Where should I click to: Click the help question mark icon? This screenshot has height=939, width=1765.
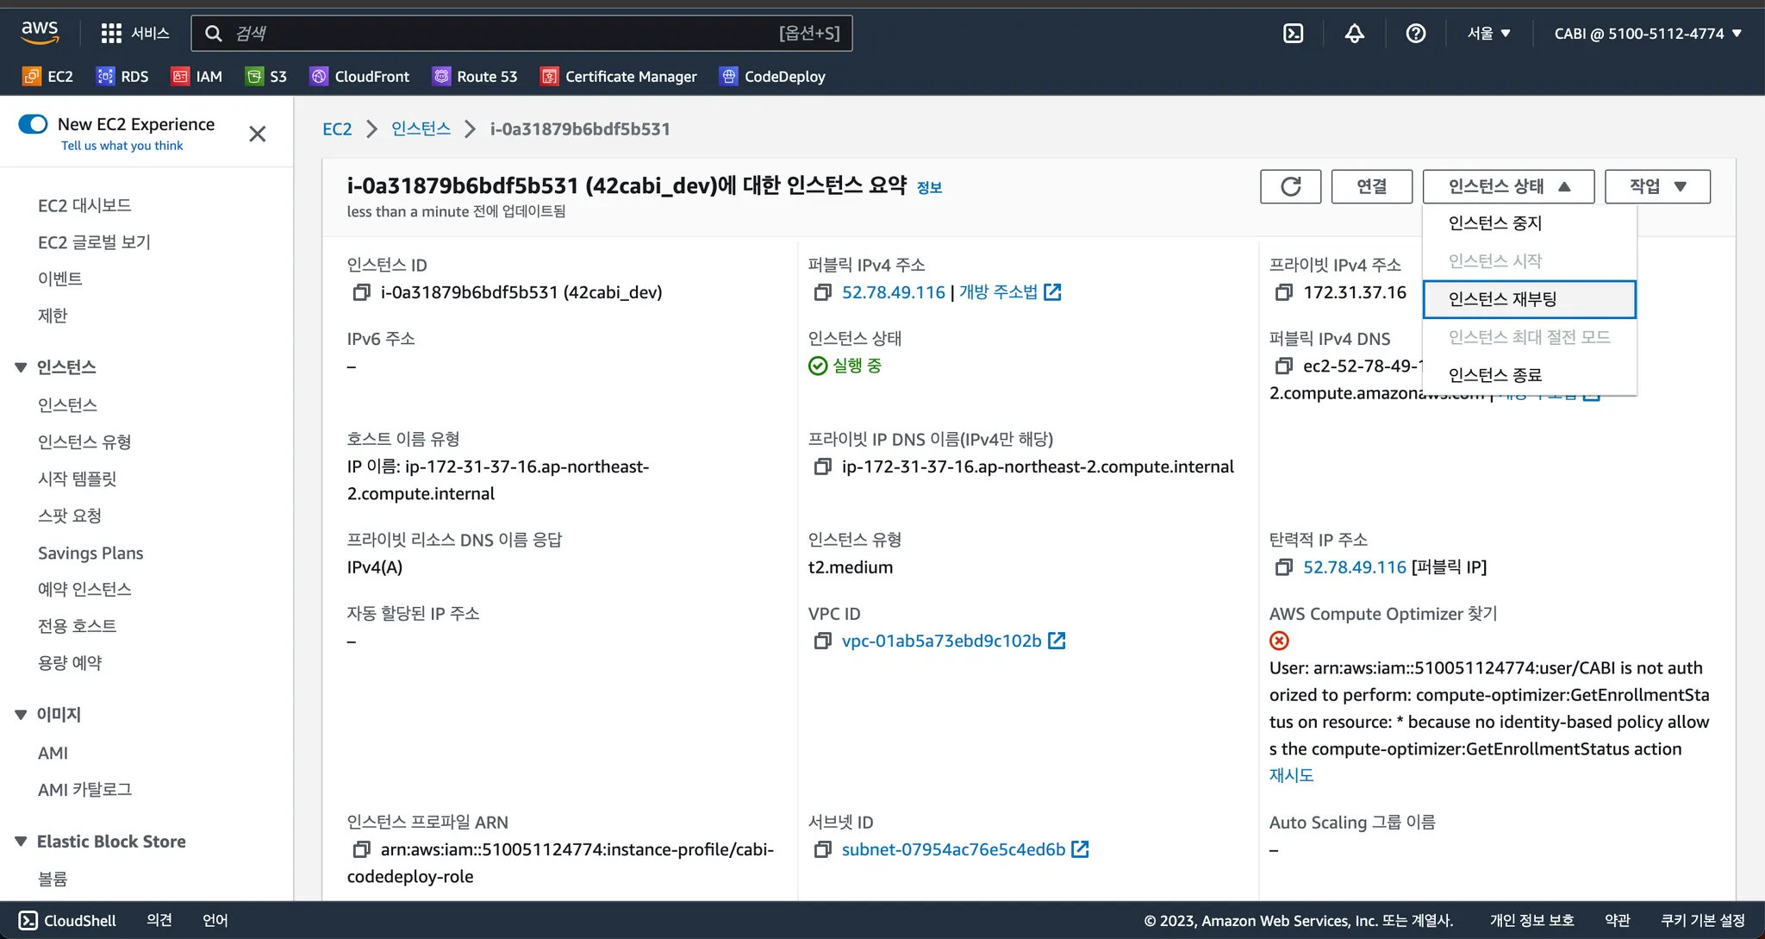click(1415, 34)
